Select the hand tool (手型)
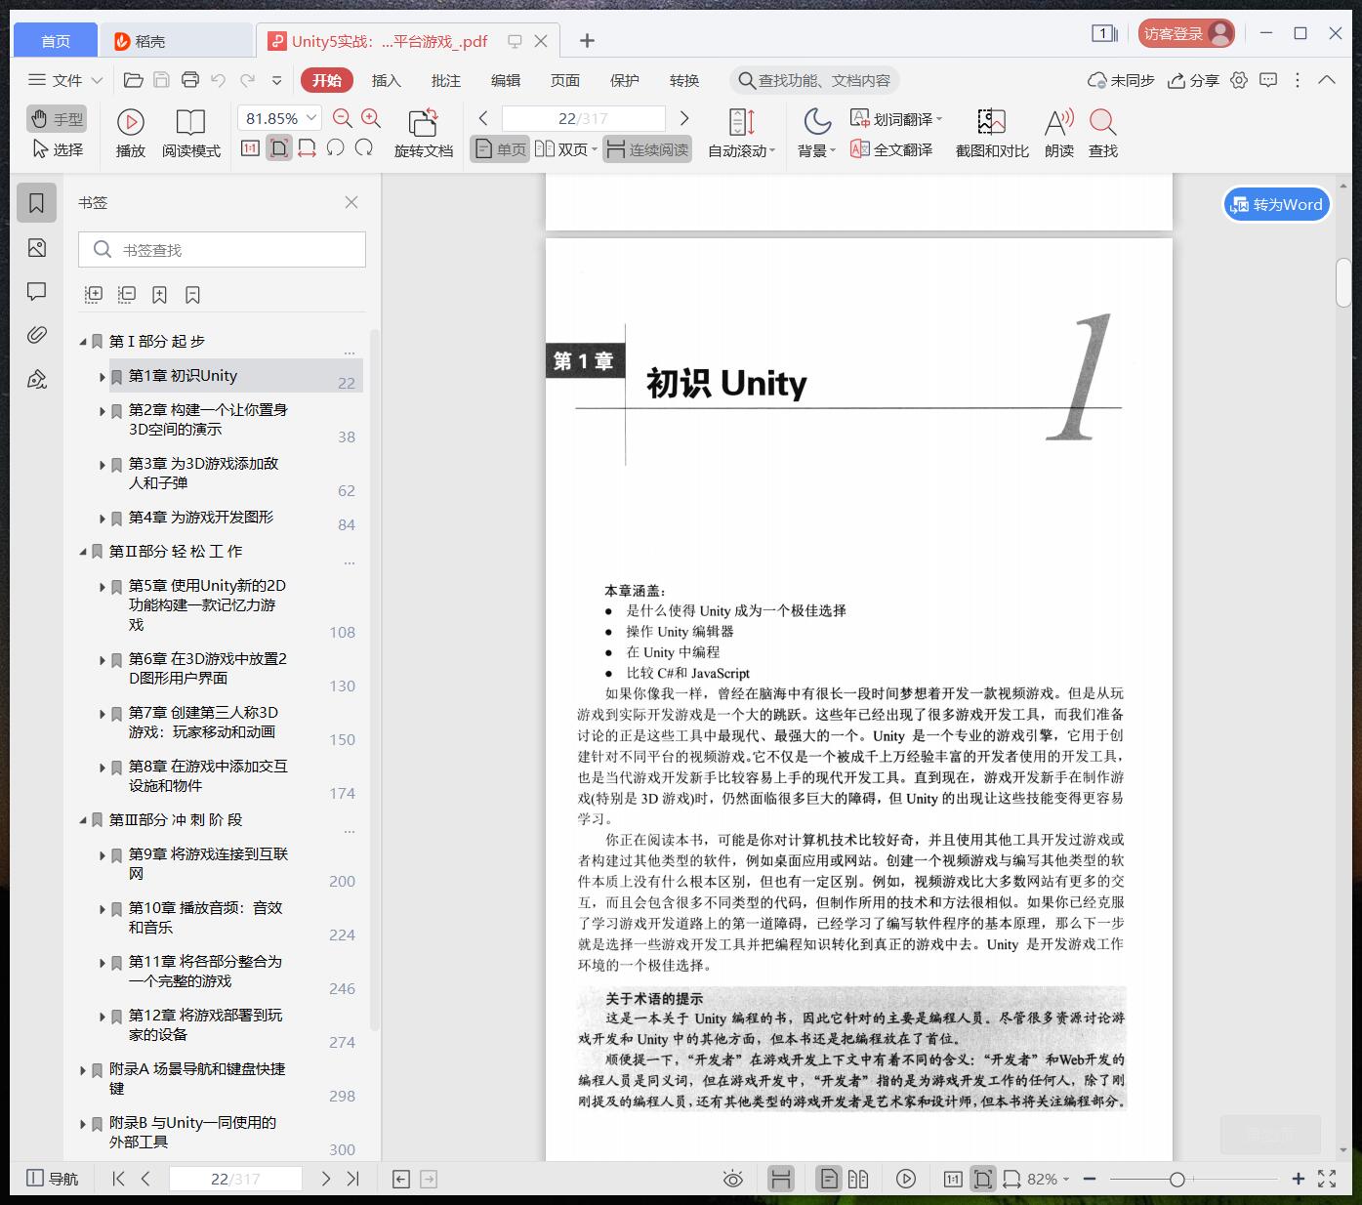The width and height of the screenshot is (1362, 1205). pyautogui.click(x=57, y=119)
